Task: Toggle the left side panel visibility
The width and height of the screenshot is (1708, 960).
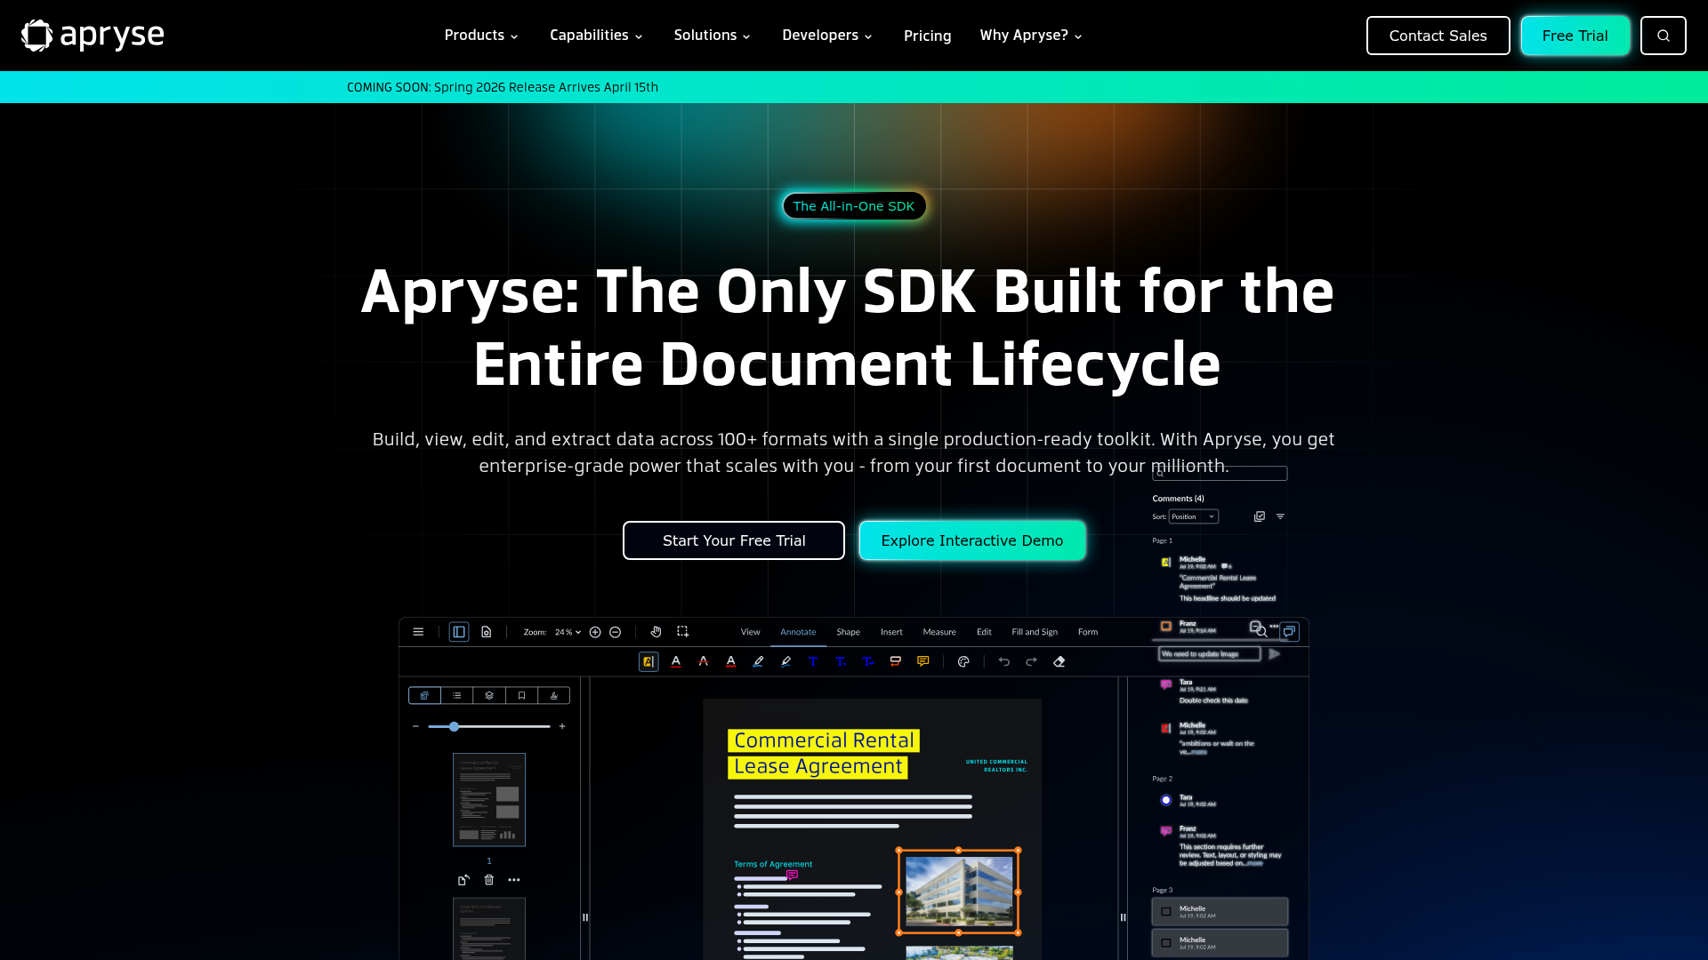Action: point(458,631)
